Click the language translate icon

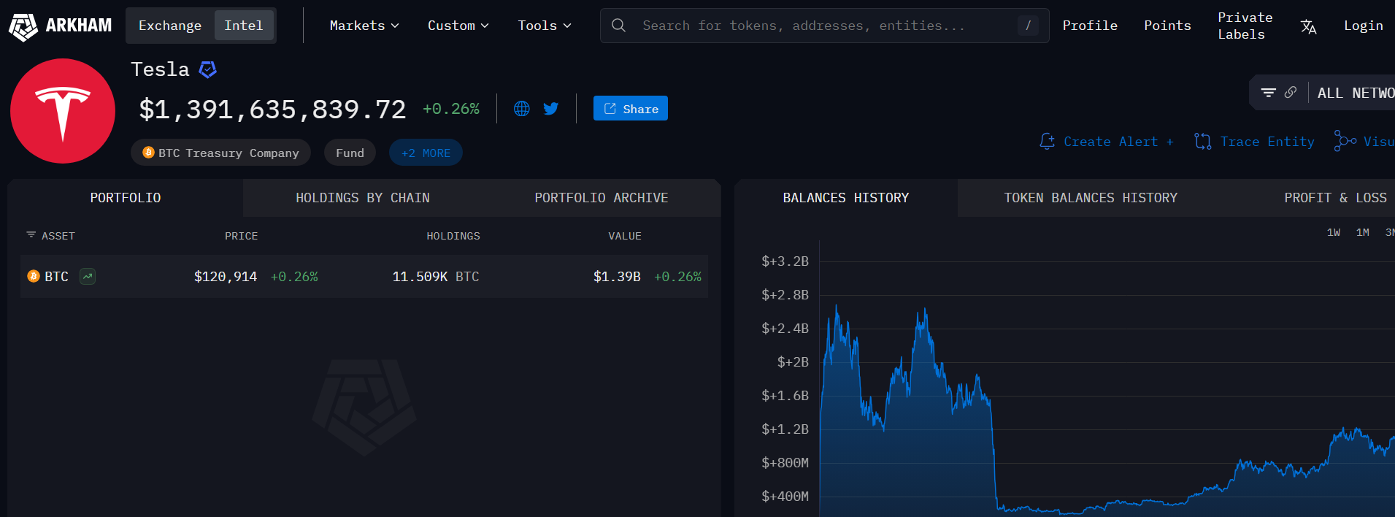1308,26
